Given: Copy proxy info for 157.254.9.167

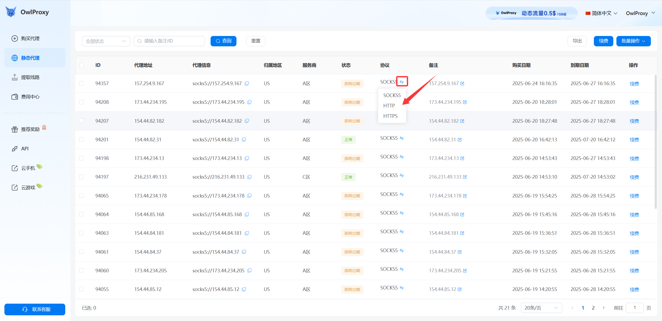Looking at the screenshot, I should click(247, 84).
